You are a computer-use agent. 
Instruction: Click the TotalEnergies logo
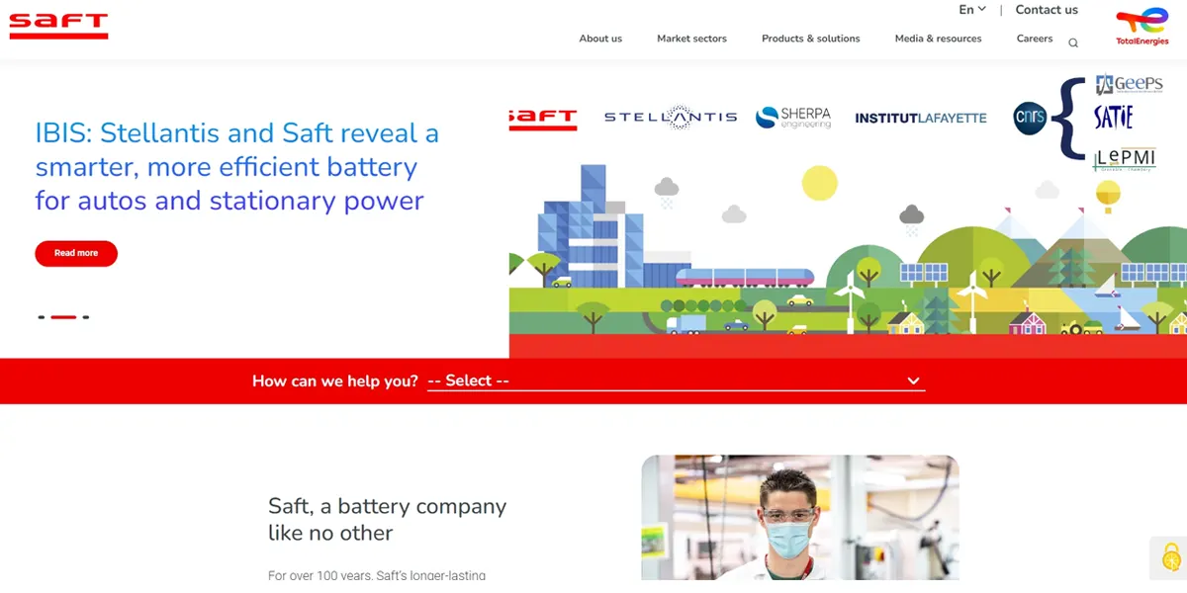(1141, 27)
